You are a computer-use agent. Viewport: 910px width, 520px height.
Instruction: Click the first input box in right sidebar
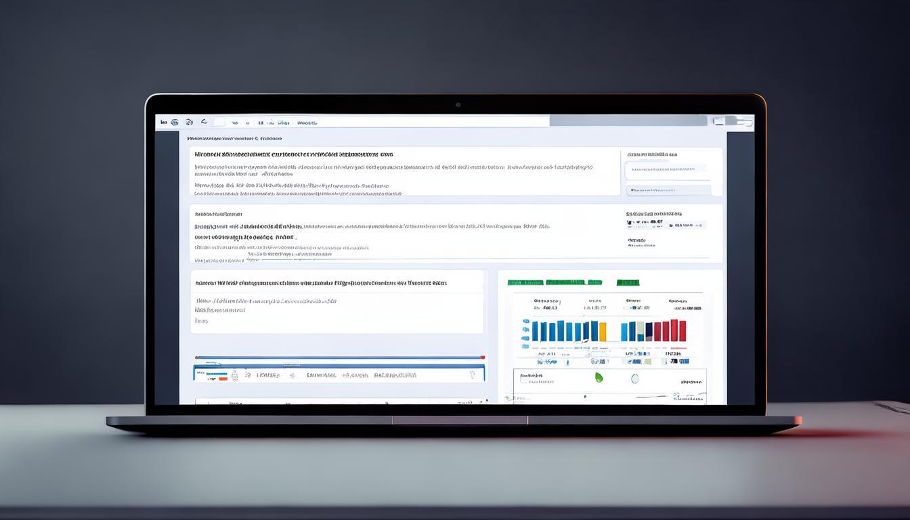point(666,169)
